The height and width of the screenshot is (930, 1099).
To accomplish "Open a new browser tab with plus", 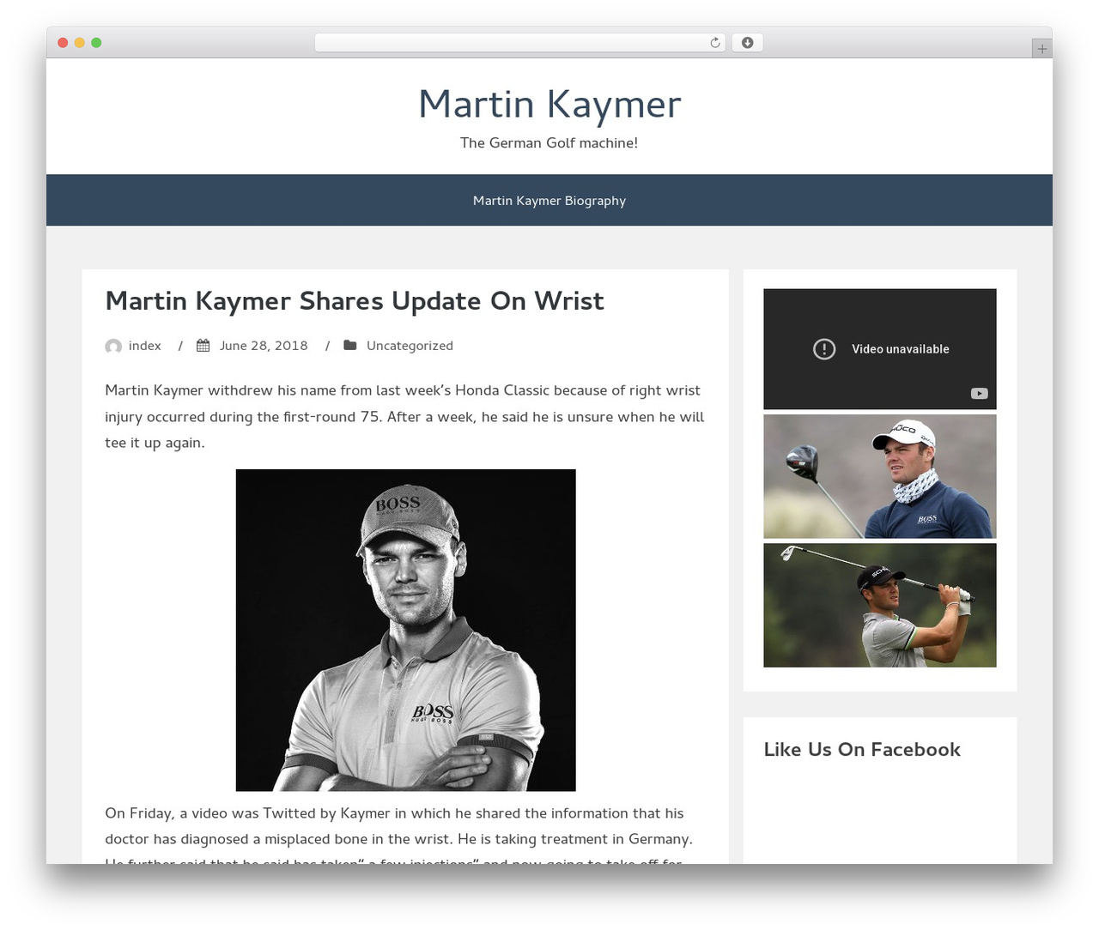I will tap(1041, 49).
